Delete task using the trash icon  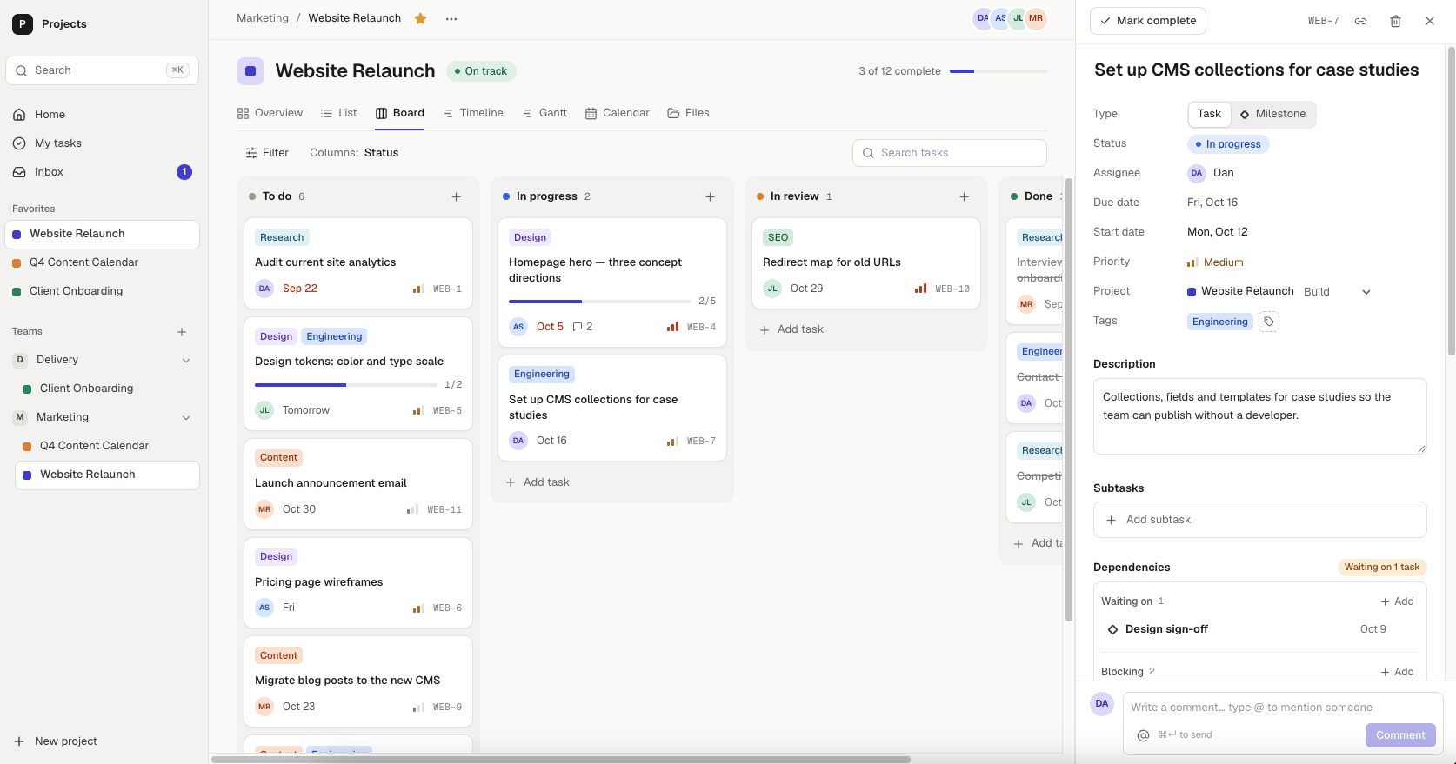(1395, 21)
